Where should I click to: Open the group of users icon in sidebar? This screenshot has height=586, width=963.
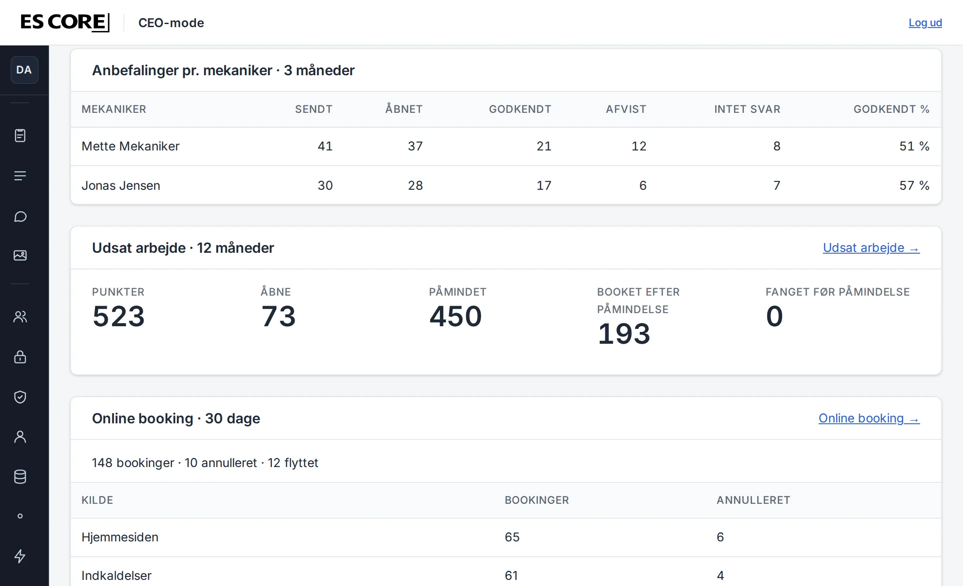point(20,317)
